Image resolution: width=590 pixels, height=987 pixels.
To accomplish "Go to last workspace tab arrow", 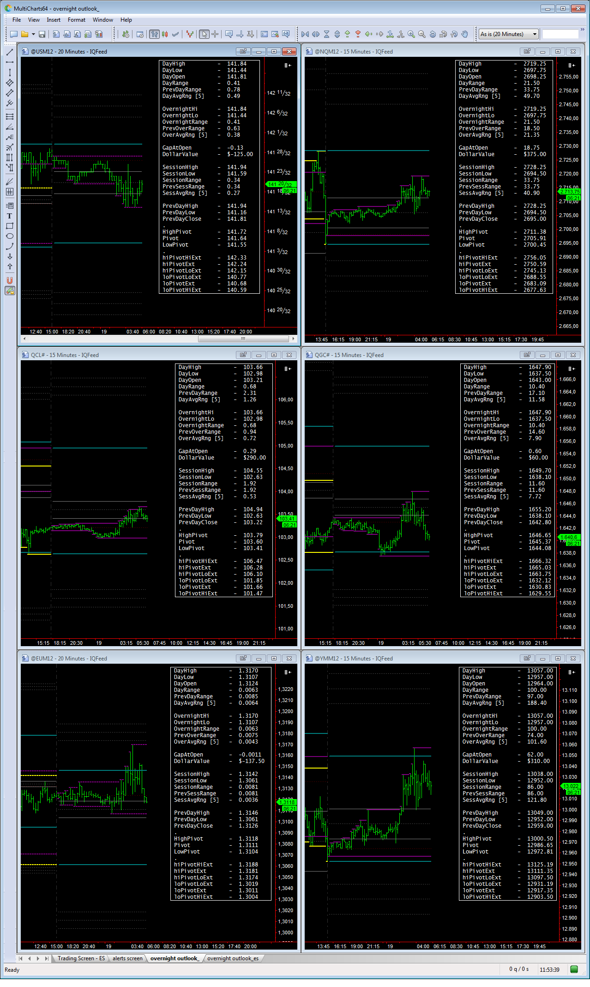I will point(46,958).
